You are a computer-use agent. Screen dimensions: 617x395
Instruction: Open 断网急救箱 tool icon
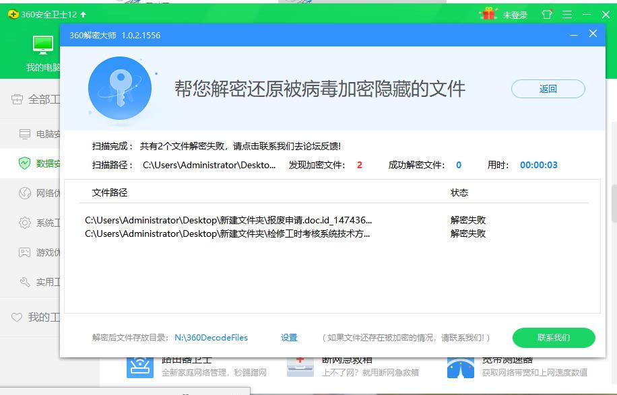click(300, 368)
